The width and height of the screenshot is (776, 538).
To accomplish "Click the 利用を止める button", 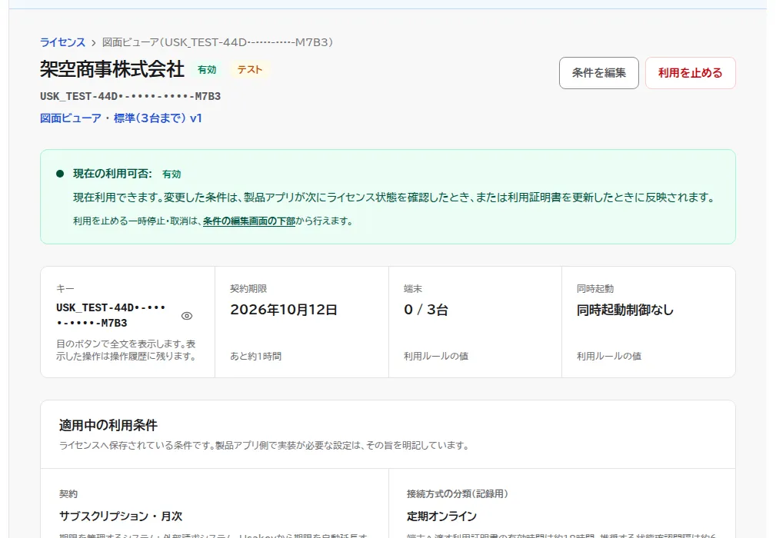I will 690,73.
